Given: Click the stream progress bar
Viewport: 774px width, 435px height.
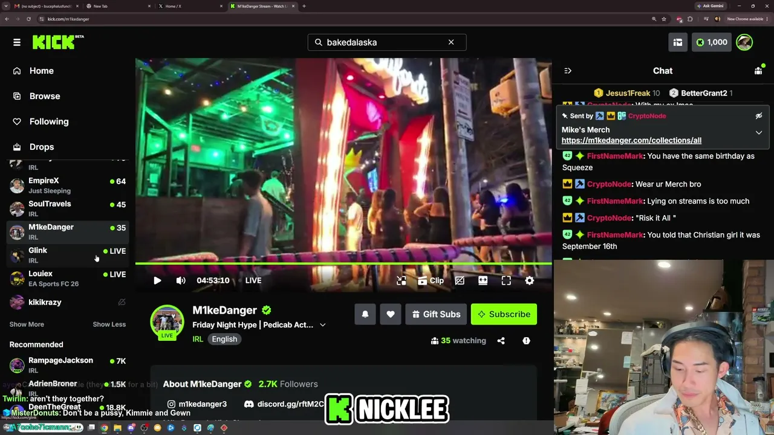Looking at the screenshot, I should (x=343, y=263).
